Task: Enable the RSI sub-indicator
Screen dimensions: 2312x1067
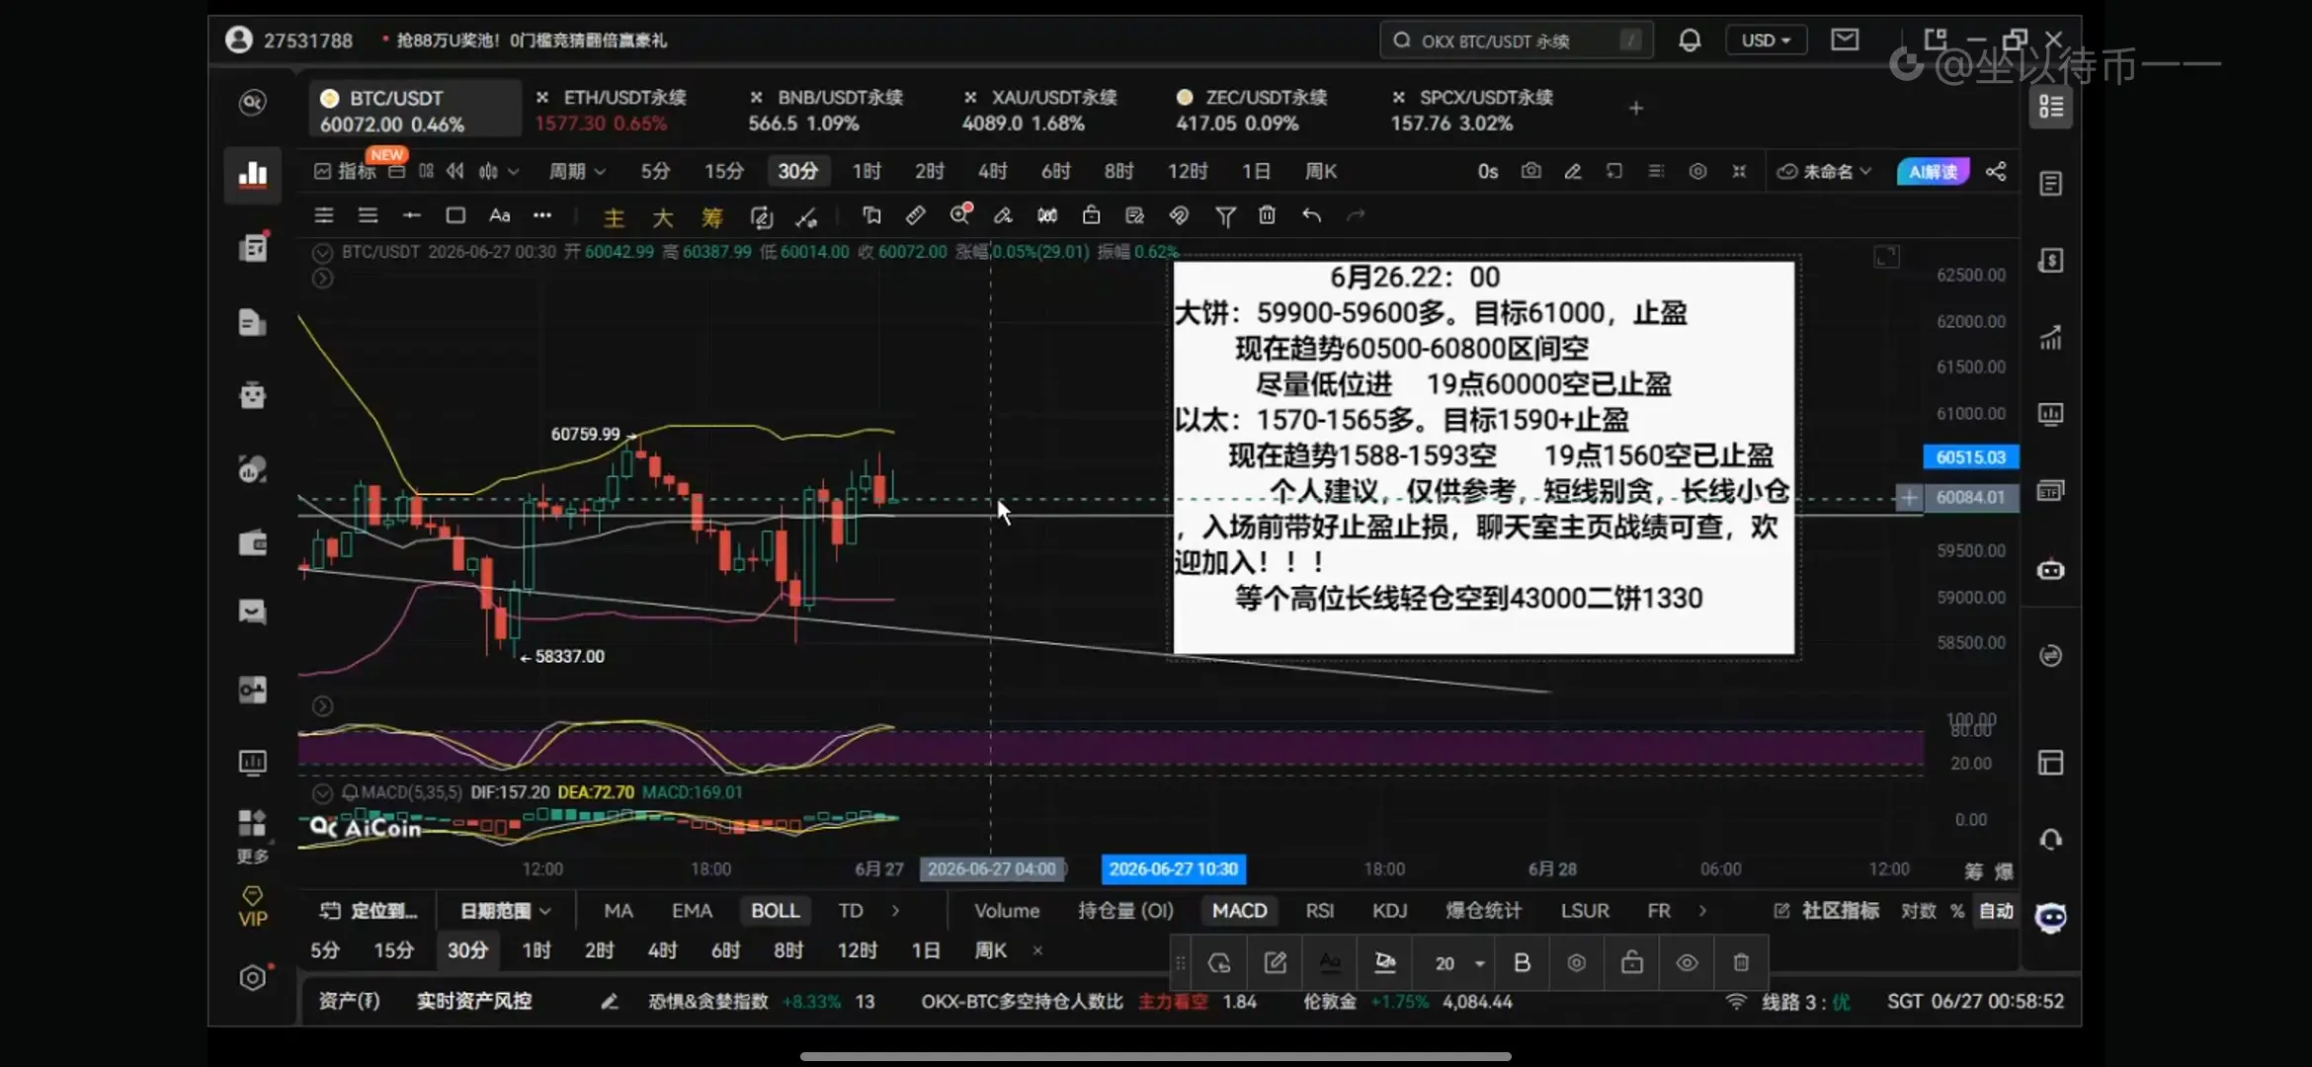Action: (x=1319, y=911)
